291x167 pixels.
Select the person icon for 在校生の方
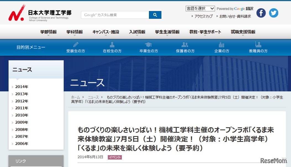(x=112, y=44)
